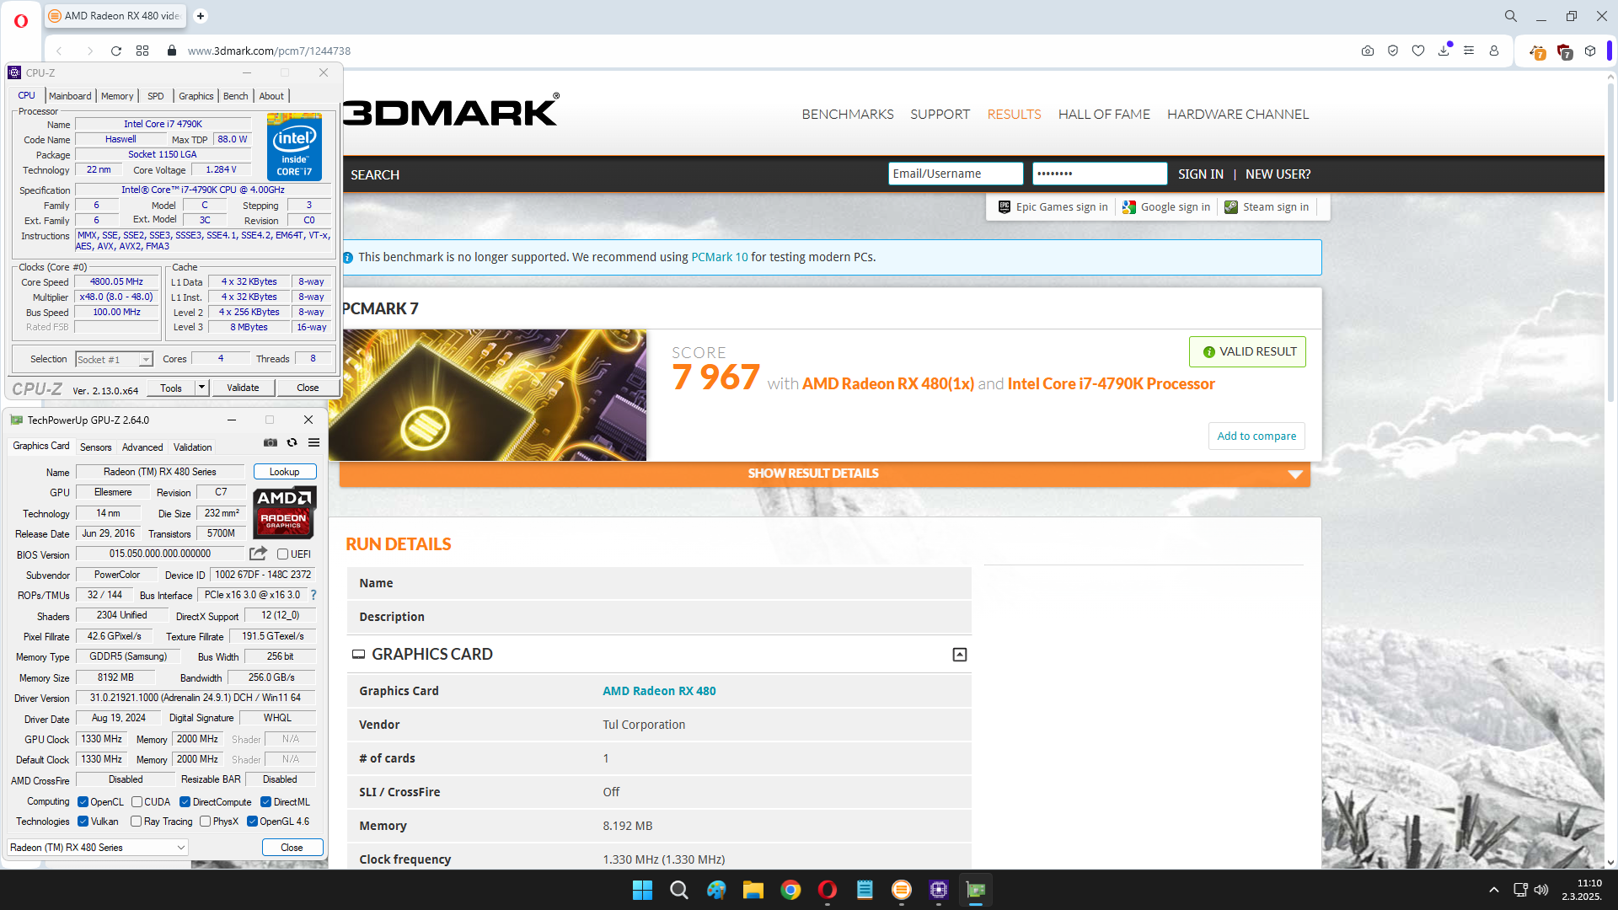Click Opera extensions cube icon
1618x910 pixels.
coord(1590,51)
